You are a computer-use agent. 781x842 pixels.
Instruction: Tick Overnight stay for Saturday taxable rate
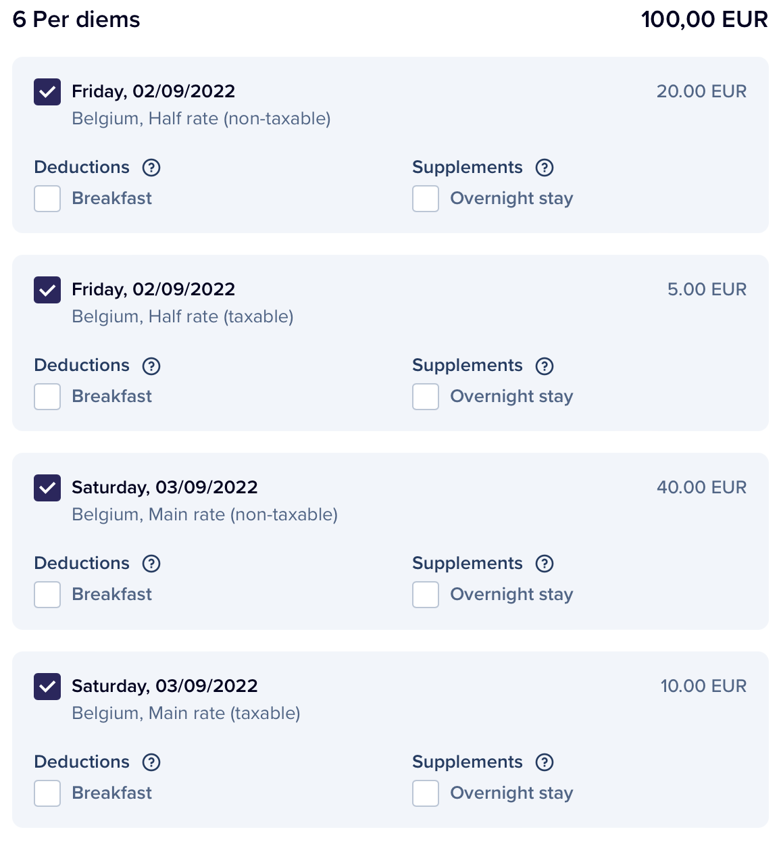tap(426, 793)
